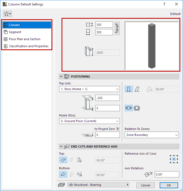Confirm settings with the OK button
The width and height of the screenshot is (183, 191).
click(169, 185)
